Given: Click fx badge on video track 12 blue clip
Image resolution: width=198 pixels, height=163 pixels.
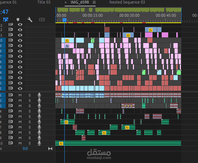Looking at the screenshot, I should click(x=151, y=30).
